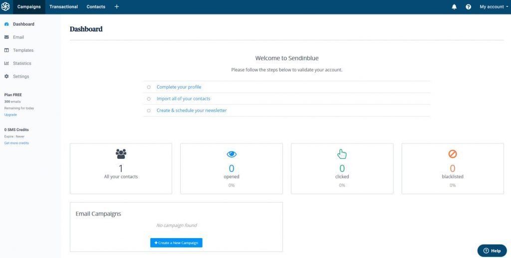Click the plus icon in top navigation
The width and height of the screenshot is (511, 258).
pyautogui.click(x=117, y=7)
